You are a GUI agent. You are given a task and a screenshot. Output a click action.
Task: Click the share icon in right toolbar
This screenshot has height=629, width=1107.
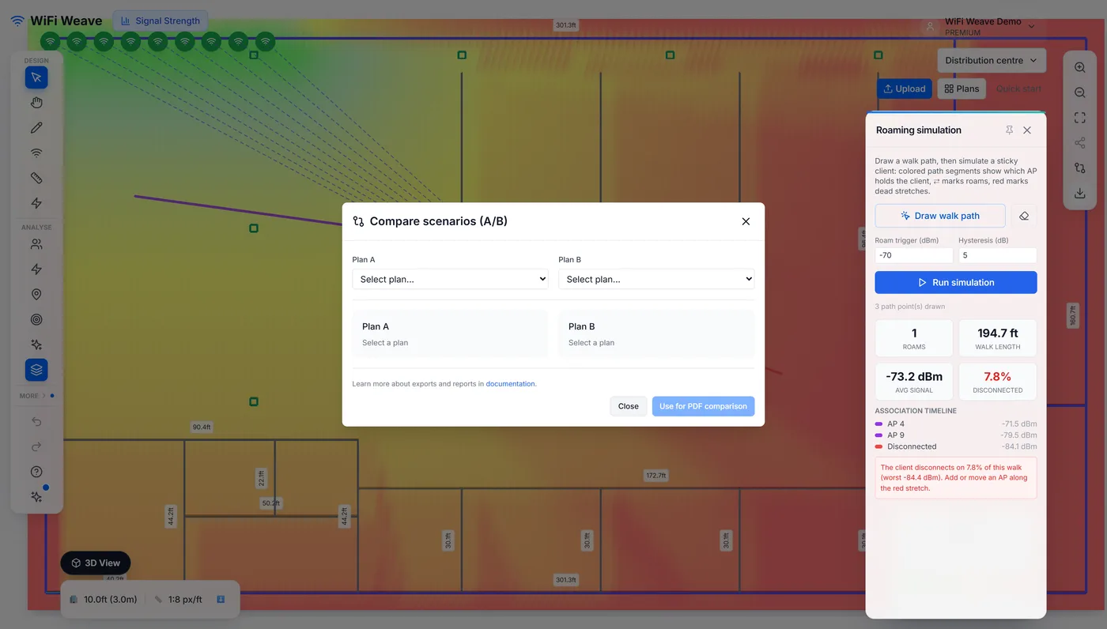point(1080,143)
